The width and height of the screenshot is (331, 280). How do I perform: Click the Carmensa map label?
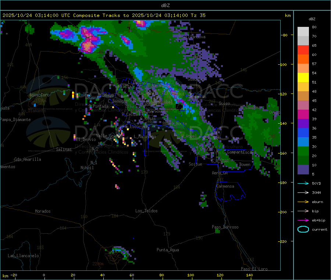pyautogui.click(x=225, y=186)
